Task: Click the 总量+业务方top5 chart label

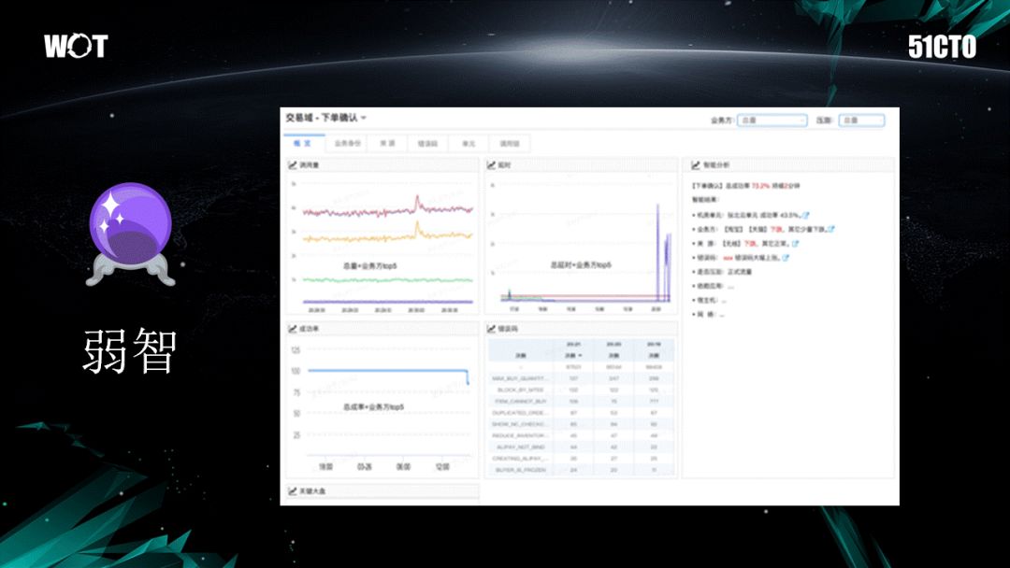Action: 369,265
